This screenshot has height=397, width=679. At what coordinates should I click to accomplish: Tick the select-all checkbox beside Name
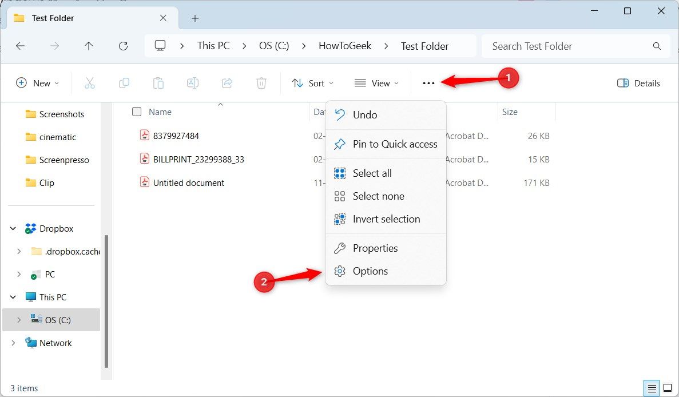(137, 112)
